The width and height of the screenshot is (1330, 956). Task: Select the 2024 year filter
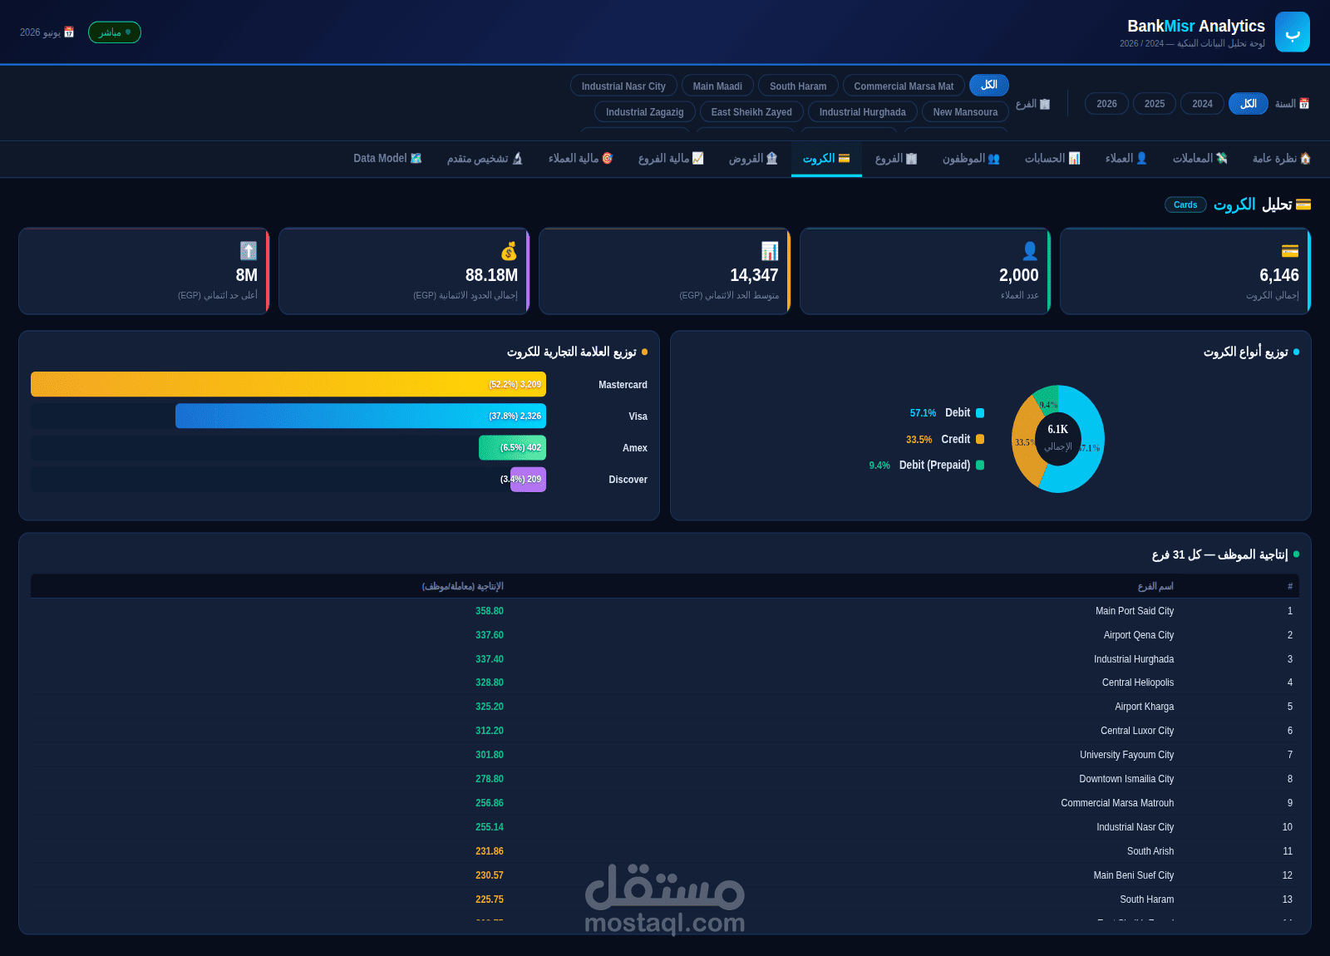1202,104
